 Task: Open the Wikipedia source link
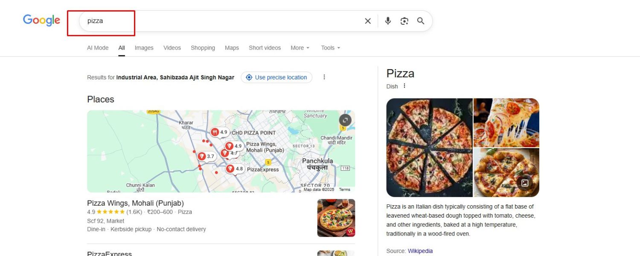pos(420,251)
